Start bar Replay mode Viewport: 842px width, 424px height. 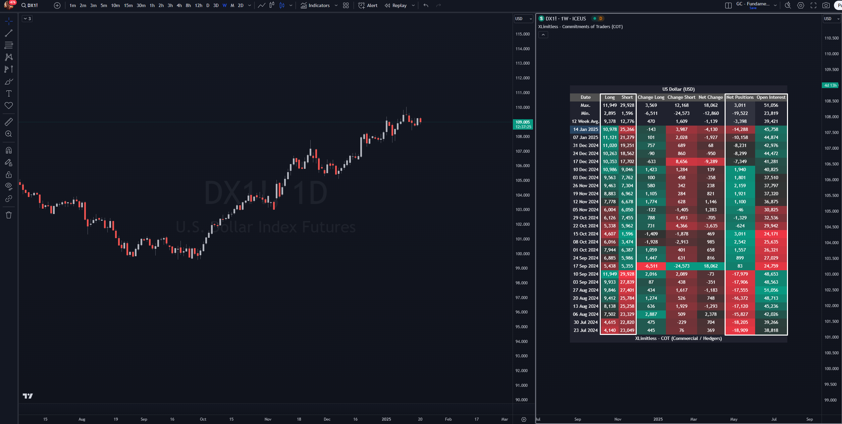pos(396,5)
